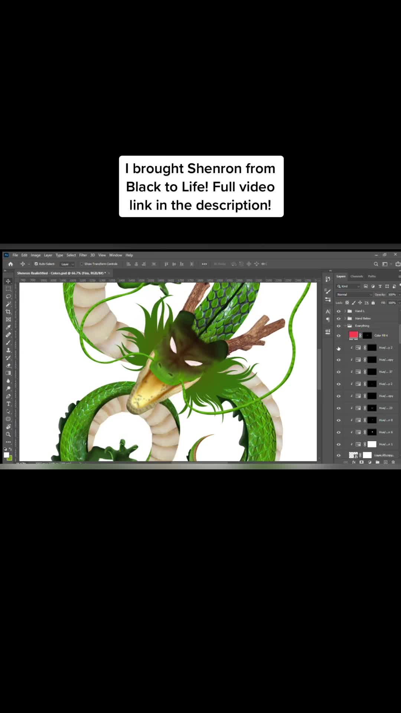The image size is (401, 713).
Task: Hide the Color Fill 4 layer
Action: (x=338, y=336)
